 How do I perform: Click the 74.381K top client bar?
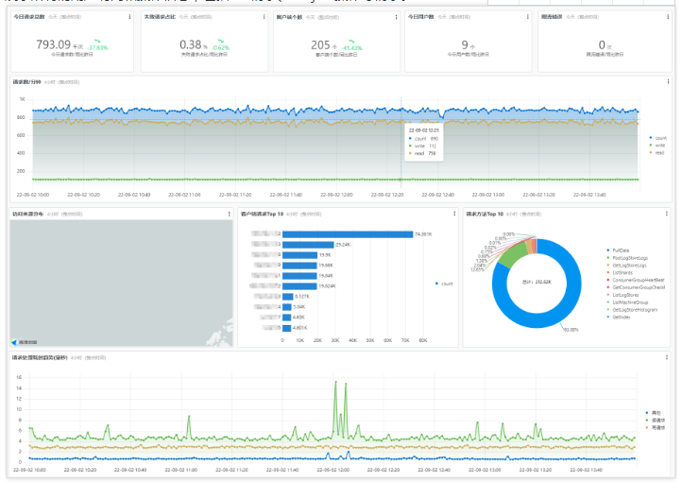pyautogui.click(x=348, y=234)
